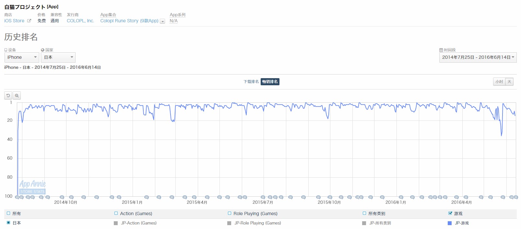This screenshot has width=521, height=229.
Task: Click the JP-游戏 legend label
Action: coord(462,223)
